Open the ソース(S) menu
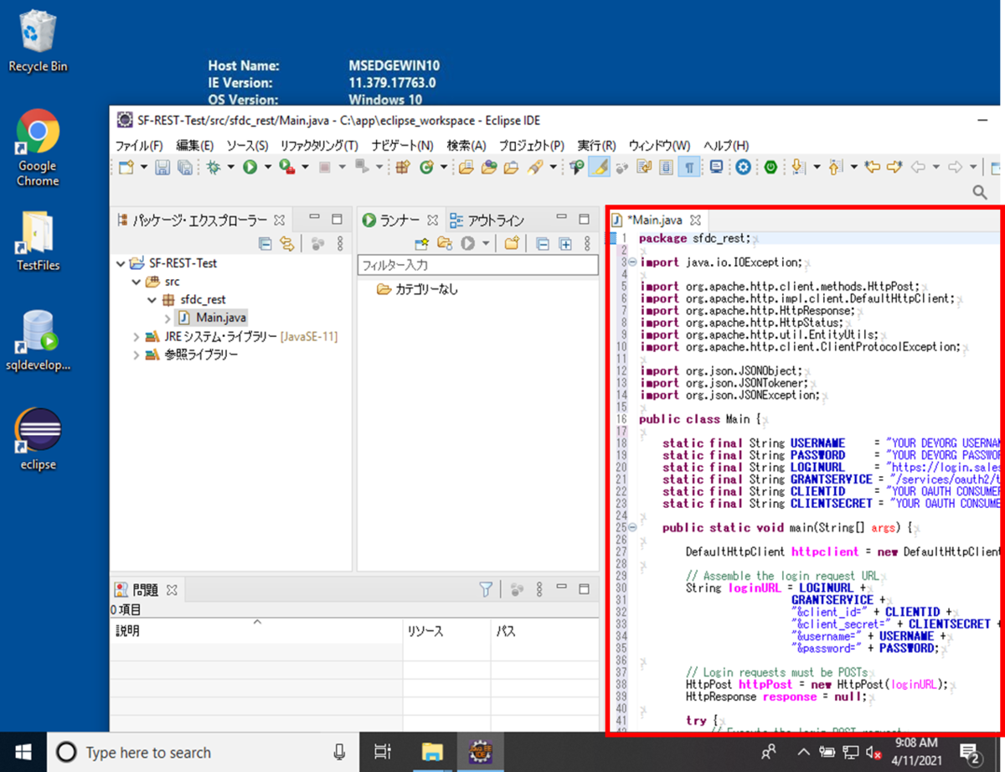Image resolution: width=1005 pixels, height=772 pixels. click(x=247, y=146)
